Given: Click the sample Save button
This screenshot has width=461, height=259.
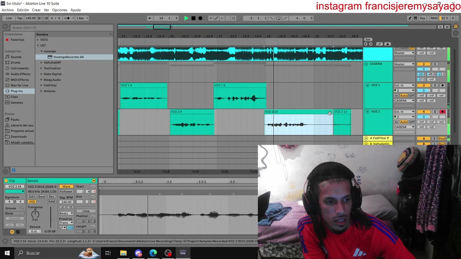Looking at the screenshot, I should pos(42,197).
